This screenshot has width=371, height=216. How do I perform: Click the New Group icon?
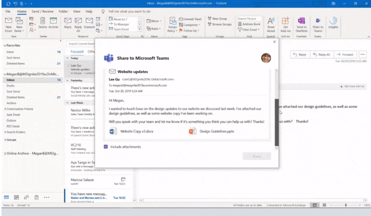click(210, 18)
